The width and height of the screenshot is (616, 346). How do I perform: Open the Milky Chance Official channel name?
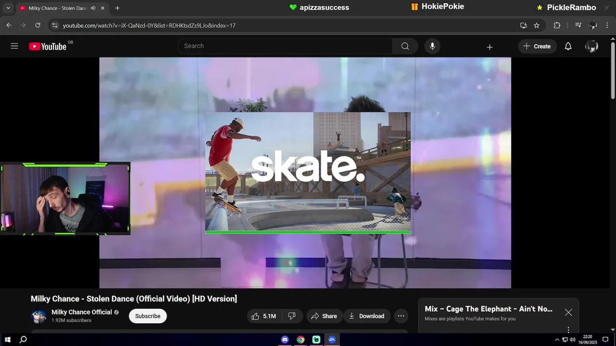pos(82,312)
